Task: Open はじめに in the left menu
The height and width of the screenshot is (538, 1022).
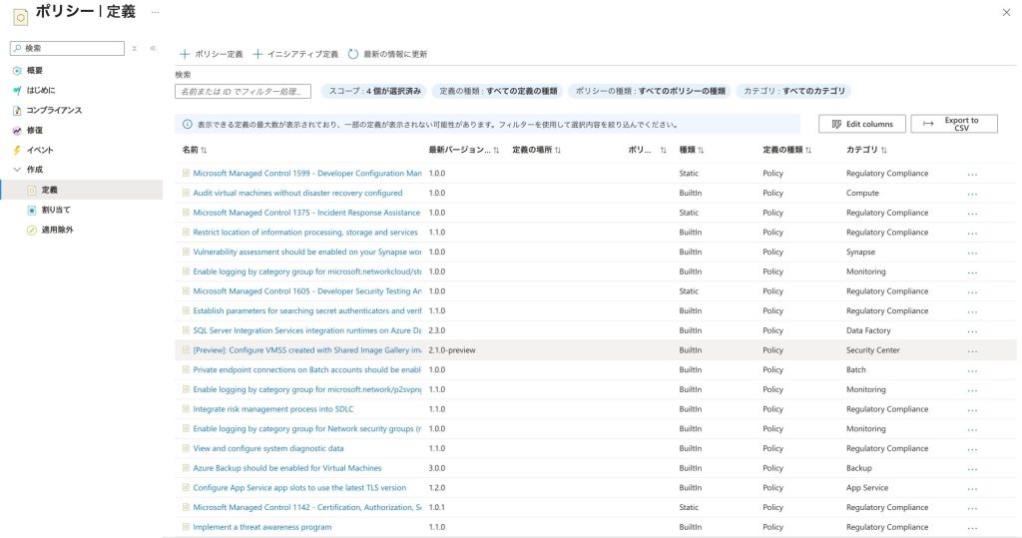Action: pos(40,90)
